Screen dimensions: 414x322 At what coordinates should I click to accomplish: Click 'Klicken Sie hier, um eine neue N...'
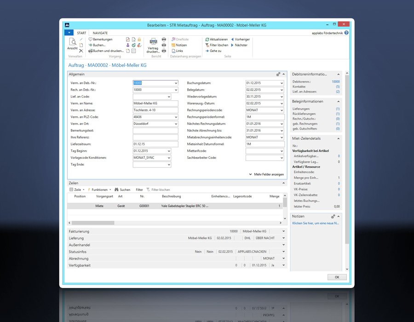click(316, 223)
